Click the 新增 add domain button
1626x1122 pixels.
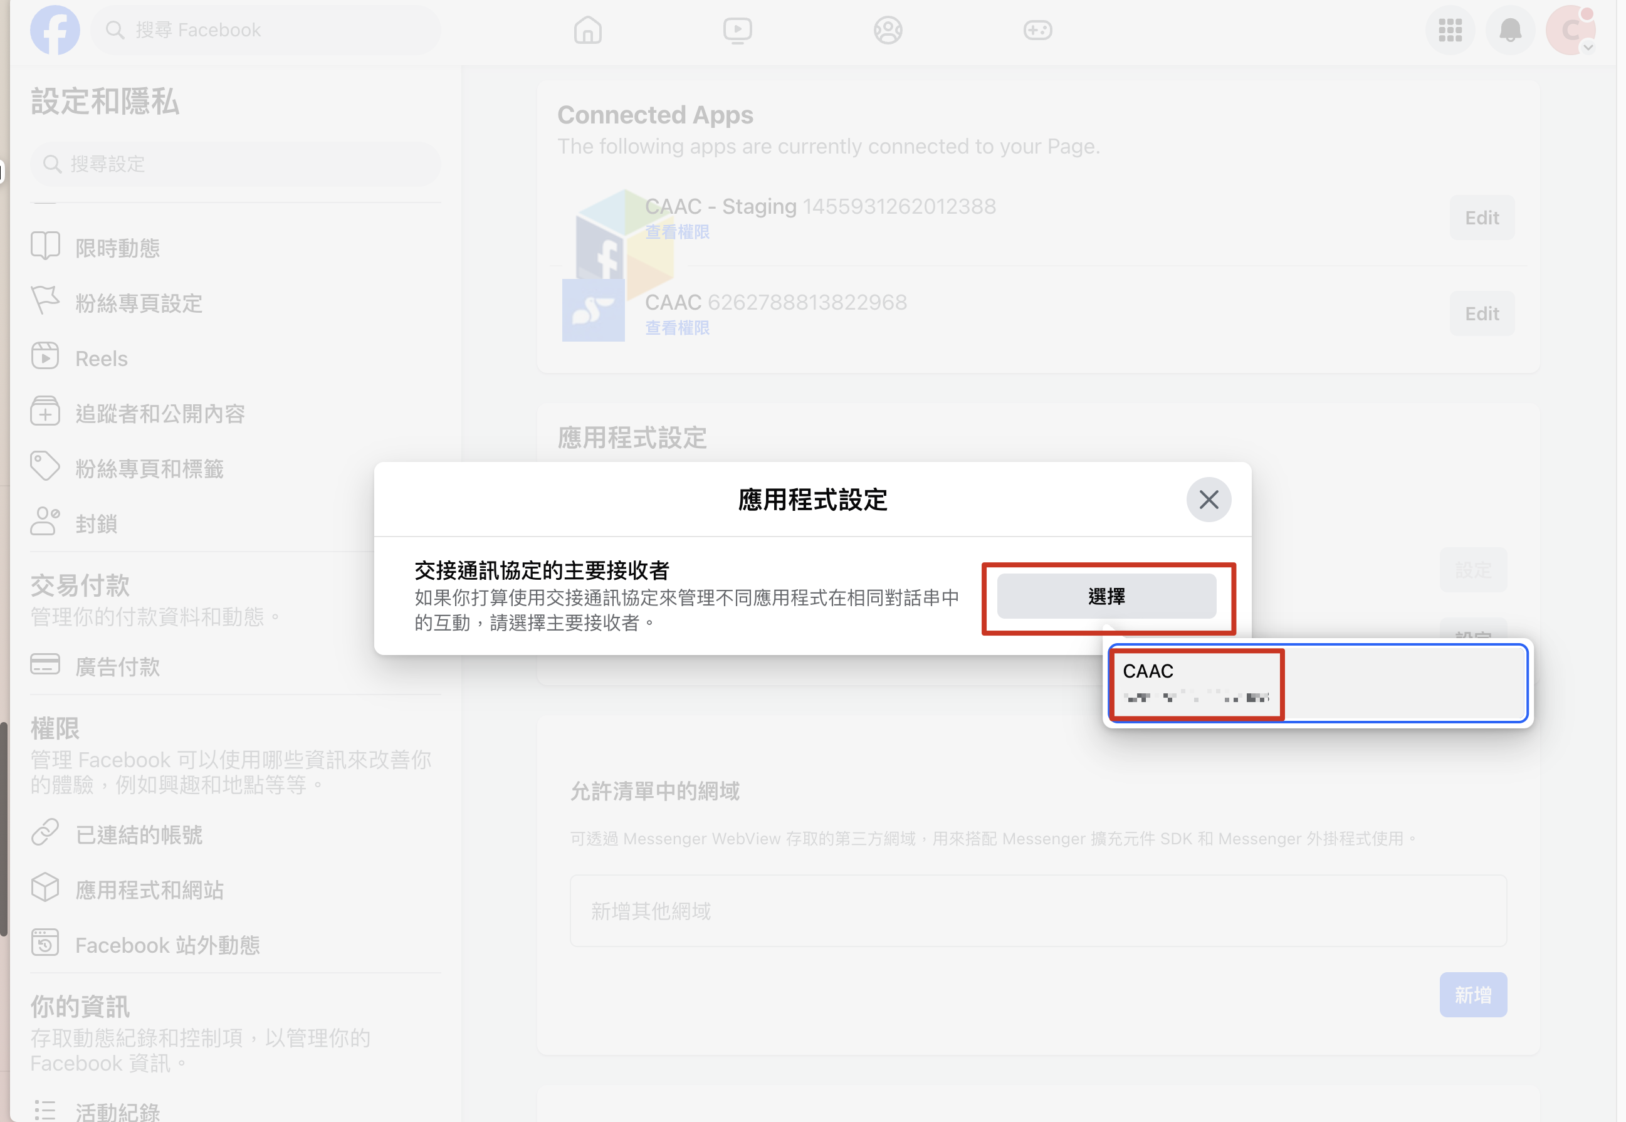(x=1473, y=995)
